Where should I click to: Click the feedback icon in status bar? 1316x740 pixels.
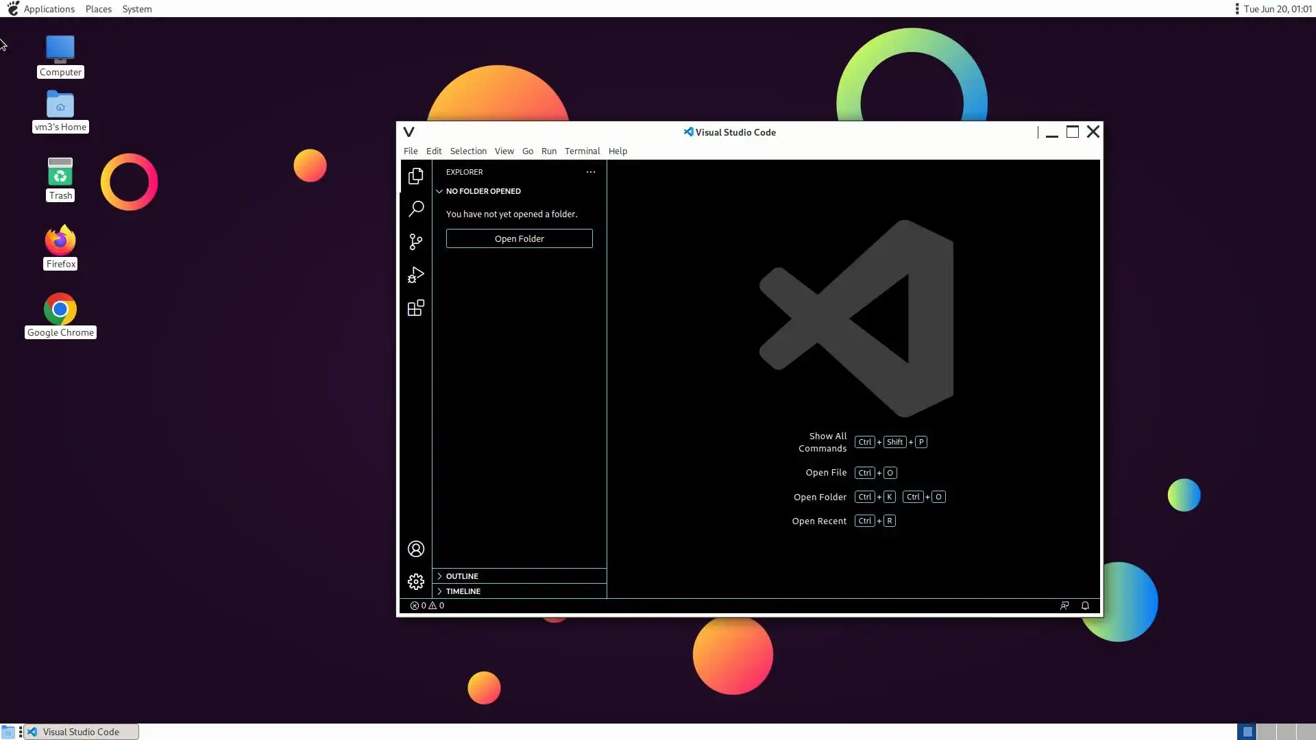pyautogui.click(x=1064, y=606)
